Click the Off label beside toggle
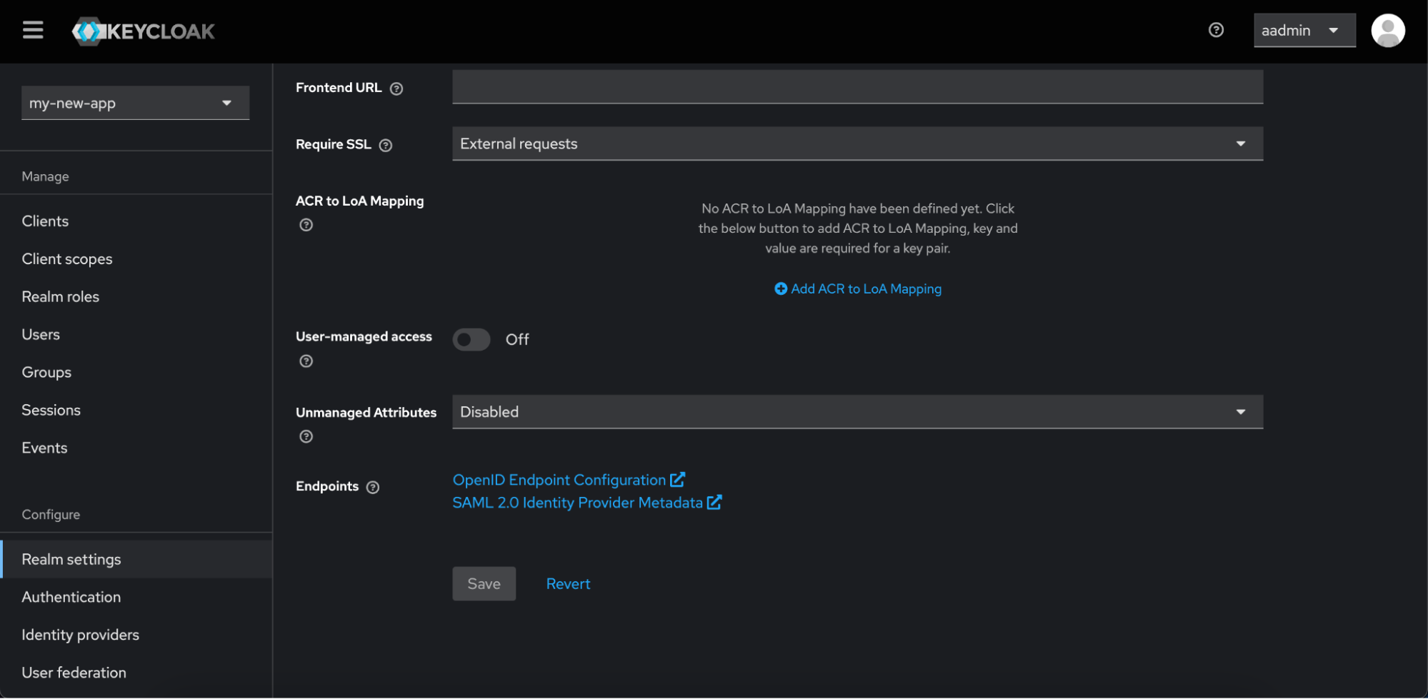This screenshot has height=699, width=1428. coord(517,340)
